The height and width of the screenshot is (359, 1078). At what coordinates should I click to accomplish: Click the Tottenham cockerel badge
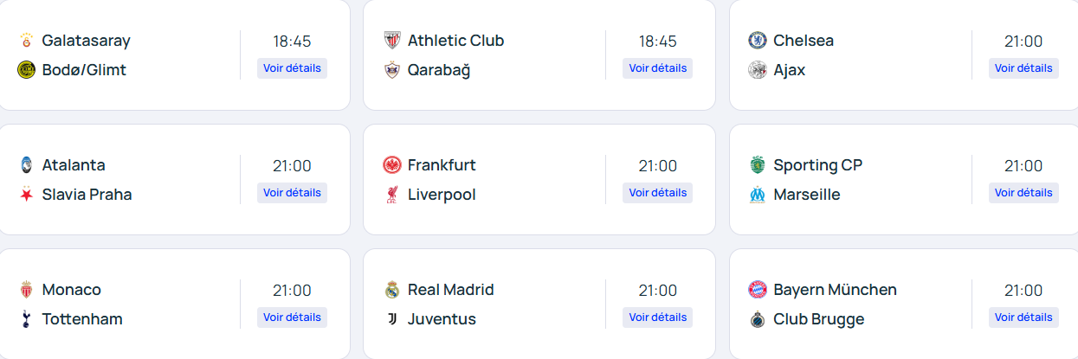tap(26, 319)
